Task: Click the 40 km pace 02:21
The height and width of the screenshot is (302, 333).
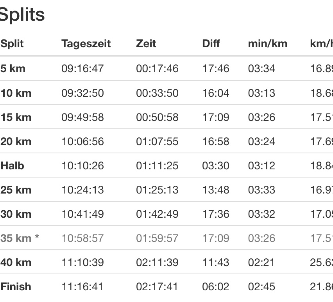Action: [x=261, y=262]
